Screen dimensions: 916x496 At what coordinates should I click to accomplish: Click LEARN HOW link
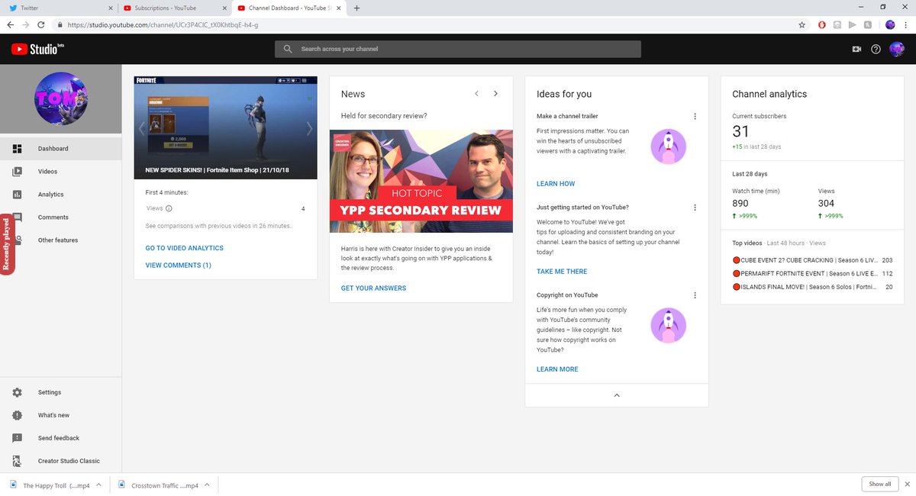[556, 184]
